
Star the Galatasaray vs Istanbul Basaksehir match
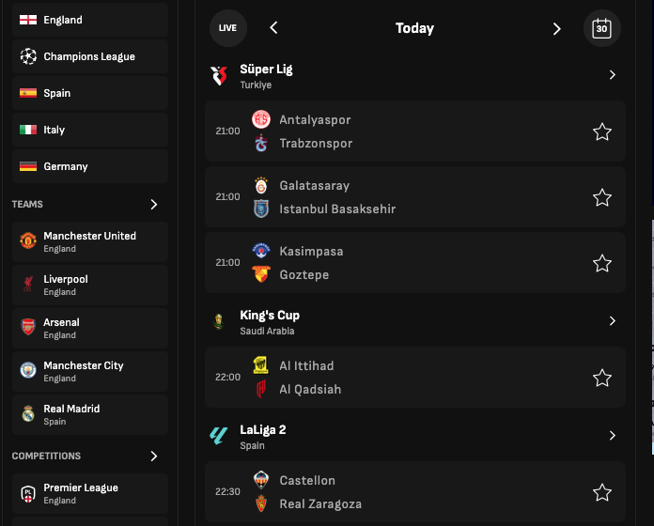click(602, 197)
